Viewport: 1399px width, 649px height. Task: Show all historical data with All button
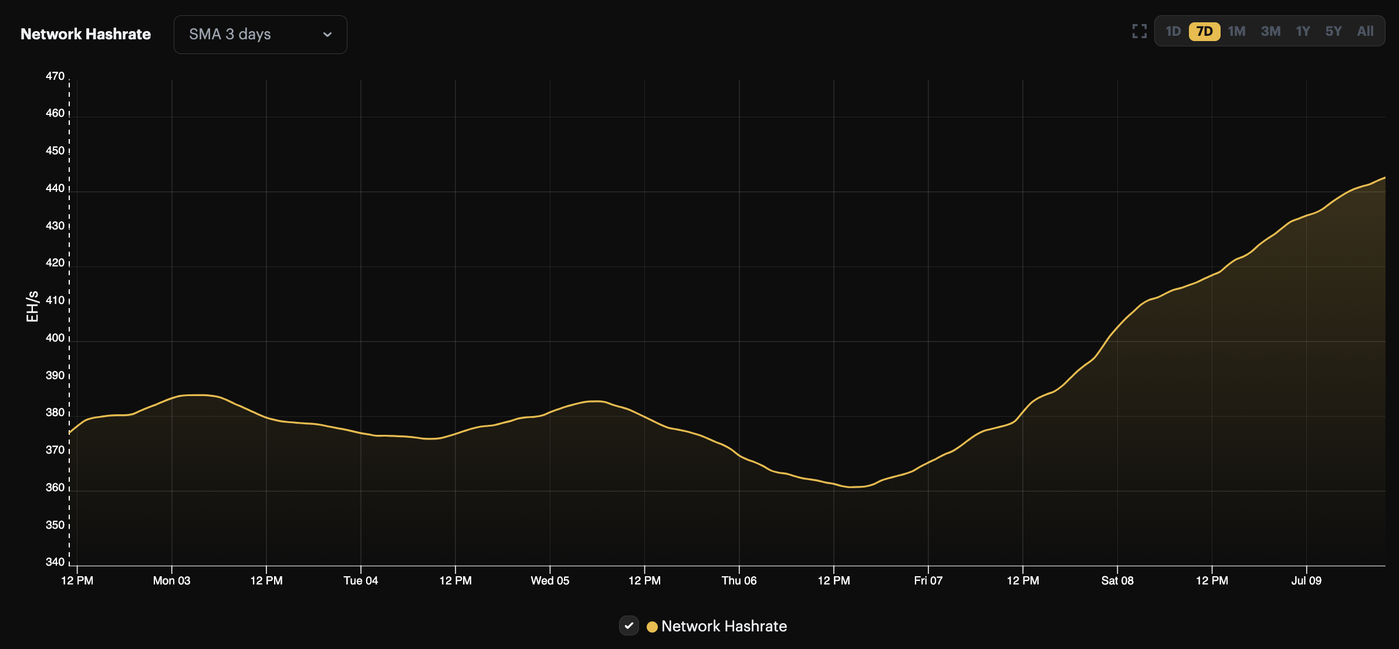point(1366,31)
